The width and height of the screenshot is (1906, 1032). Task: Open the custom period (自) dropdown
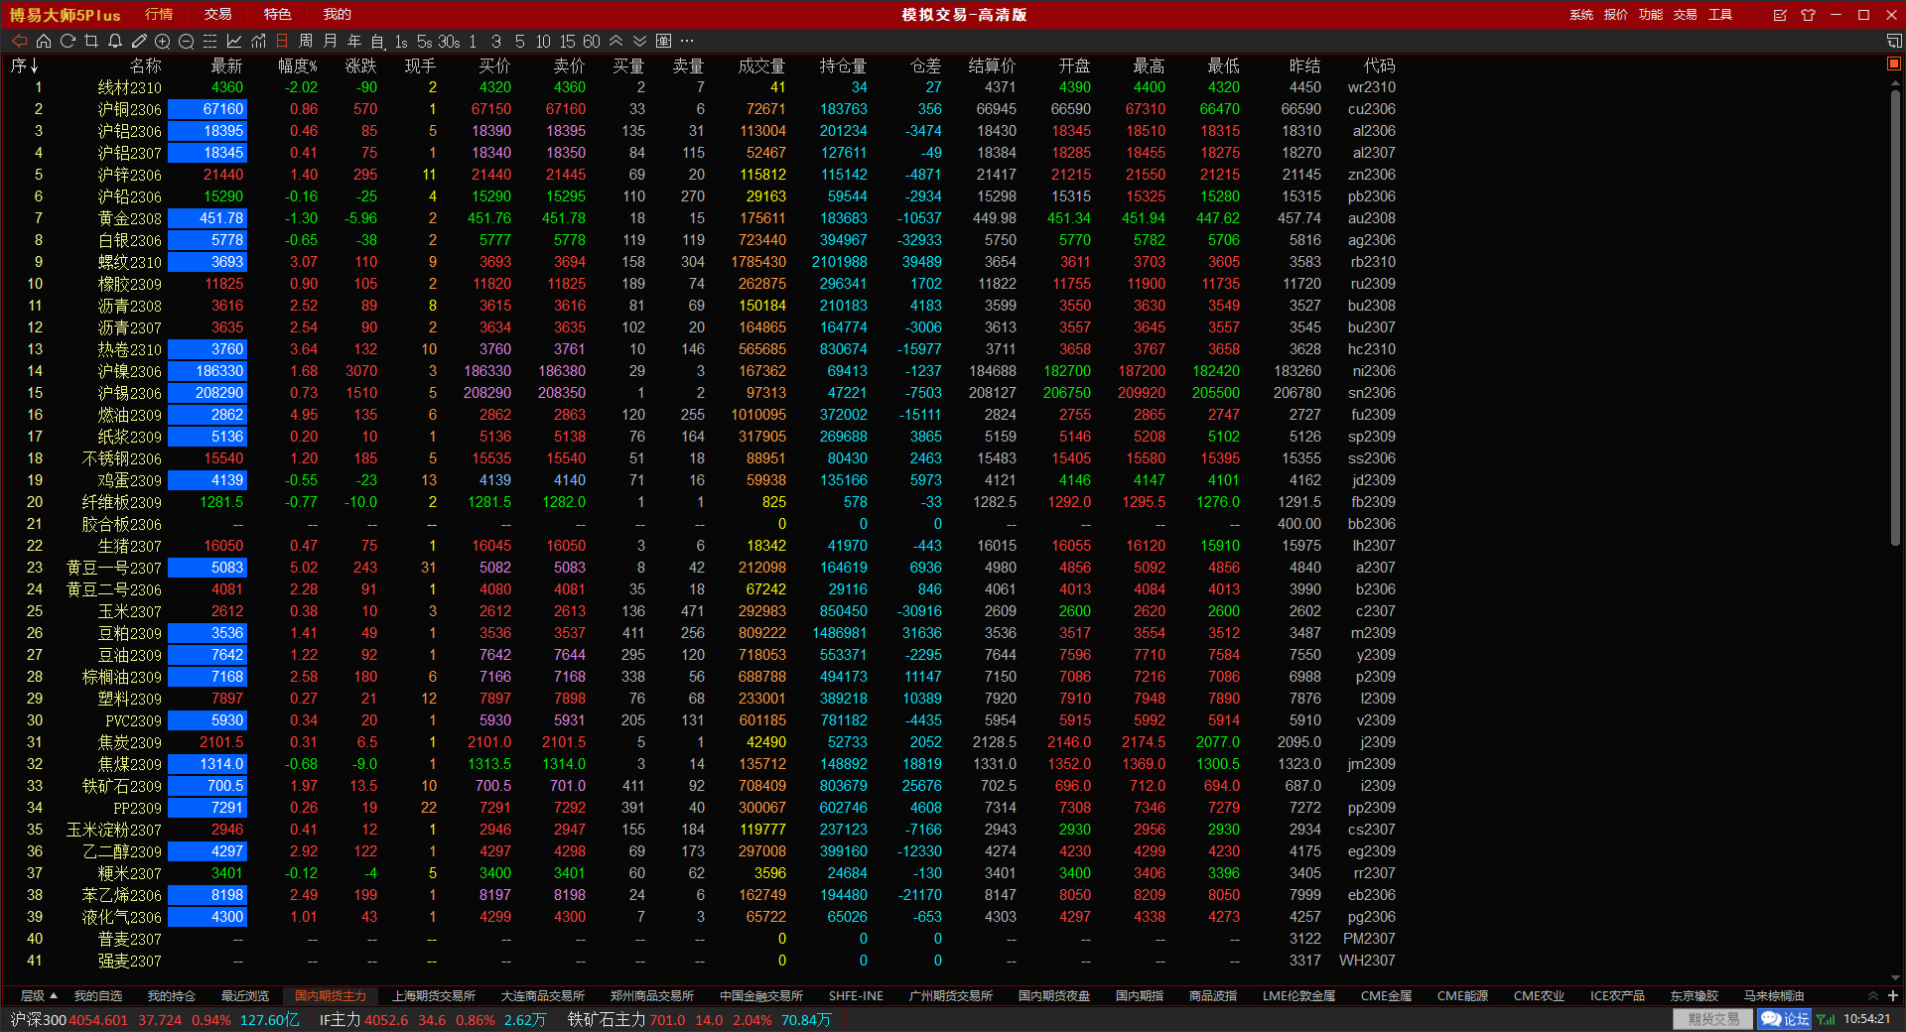pos(377,41)
